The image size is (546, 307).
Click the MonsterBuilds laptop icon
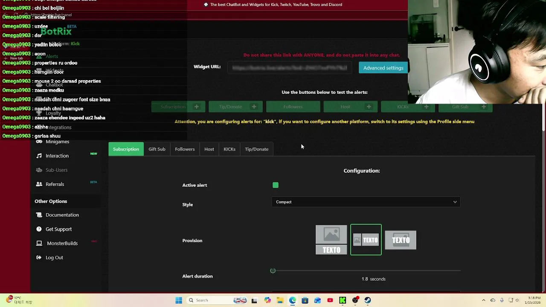pos(39,243)
